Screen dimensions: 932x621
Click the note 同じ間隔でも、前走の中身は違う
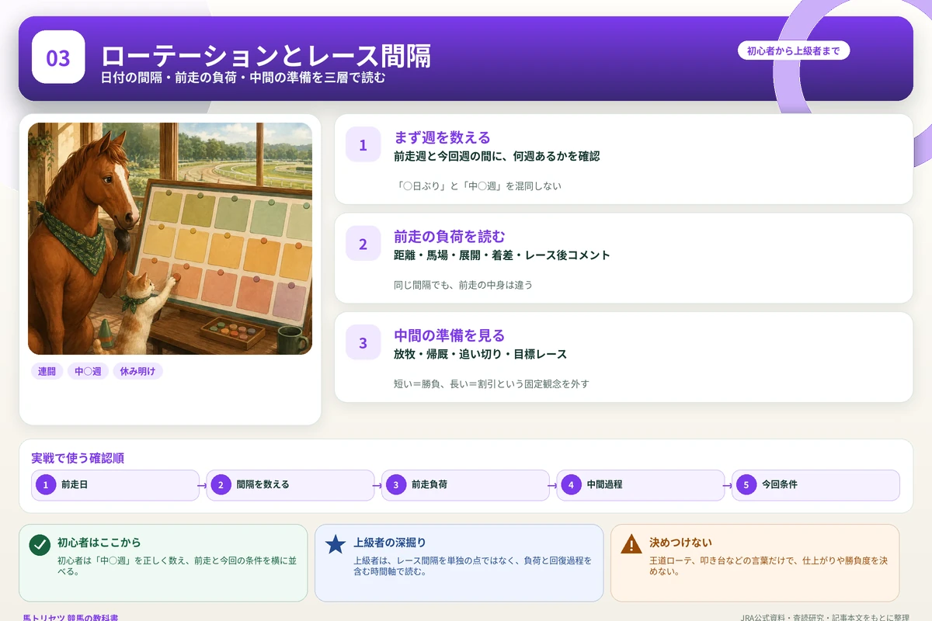(463, 285)
